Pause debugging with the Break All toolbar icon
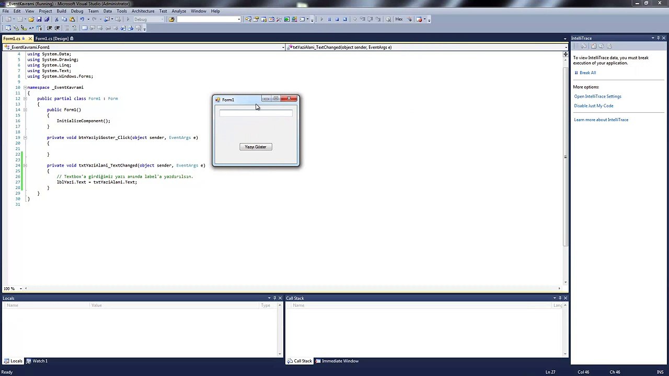This screenshot has width=669, height=376. (x=329, y=19)
